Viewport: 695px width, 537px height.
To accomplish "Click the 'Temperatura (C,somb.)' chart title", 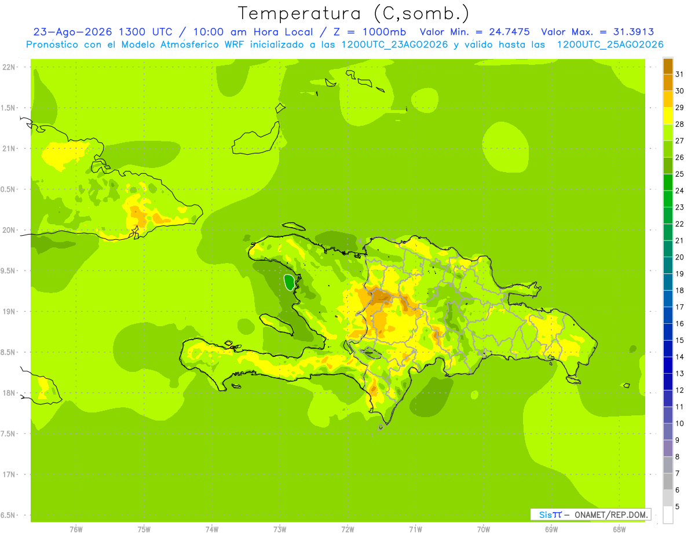I will (353, 14).
